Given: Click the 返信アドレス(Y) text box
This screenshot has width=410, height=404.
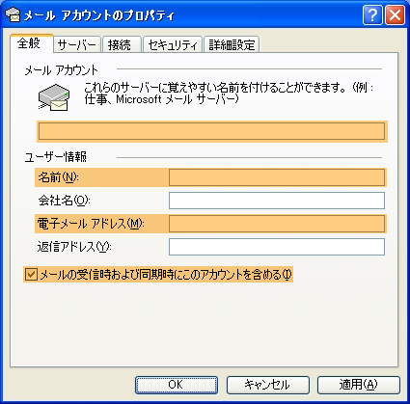Looking at the screenshot, I should tap(277, 247).
